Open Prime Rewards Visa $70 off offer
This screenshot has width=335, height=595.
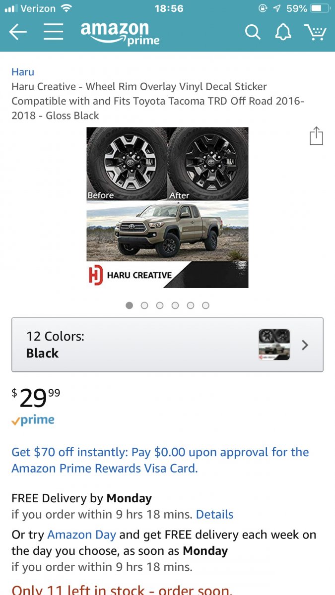(160, 460)
